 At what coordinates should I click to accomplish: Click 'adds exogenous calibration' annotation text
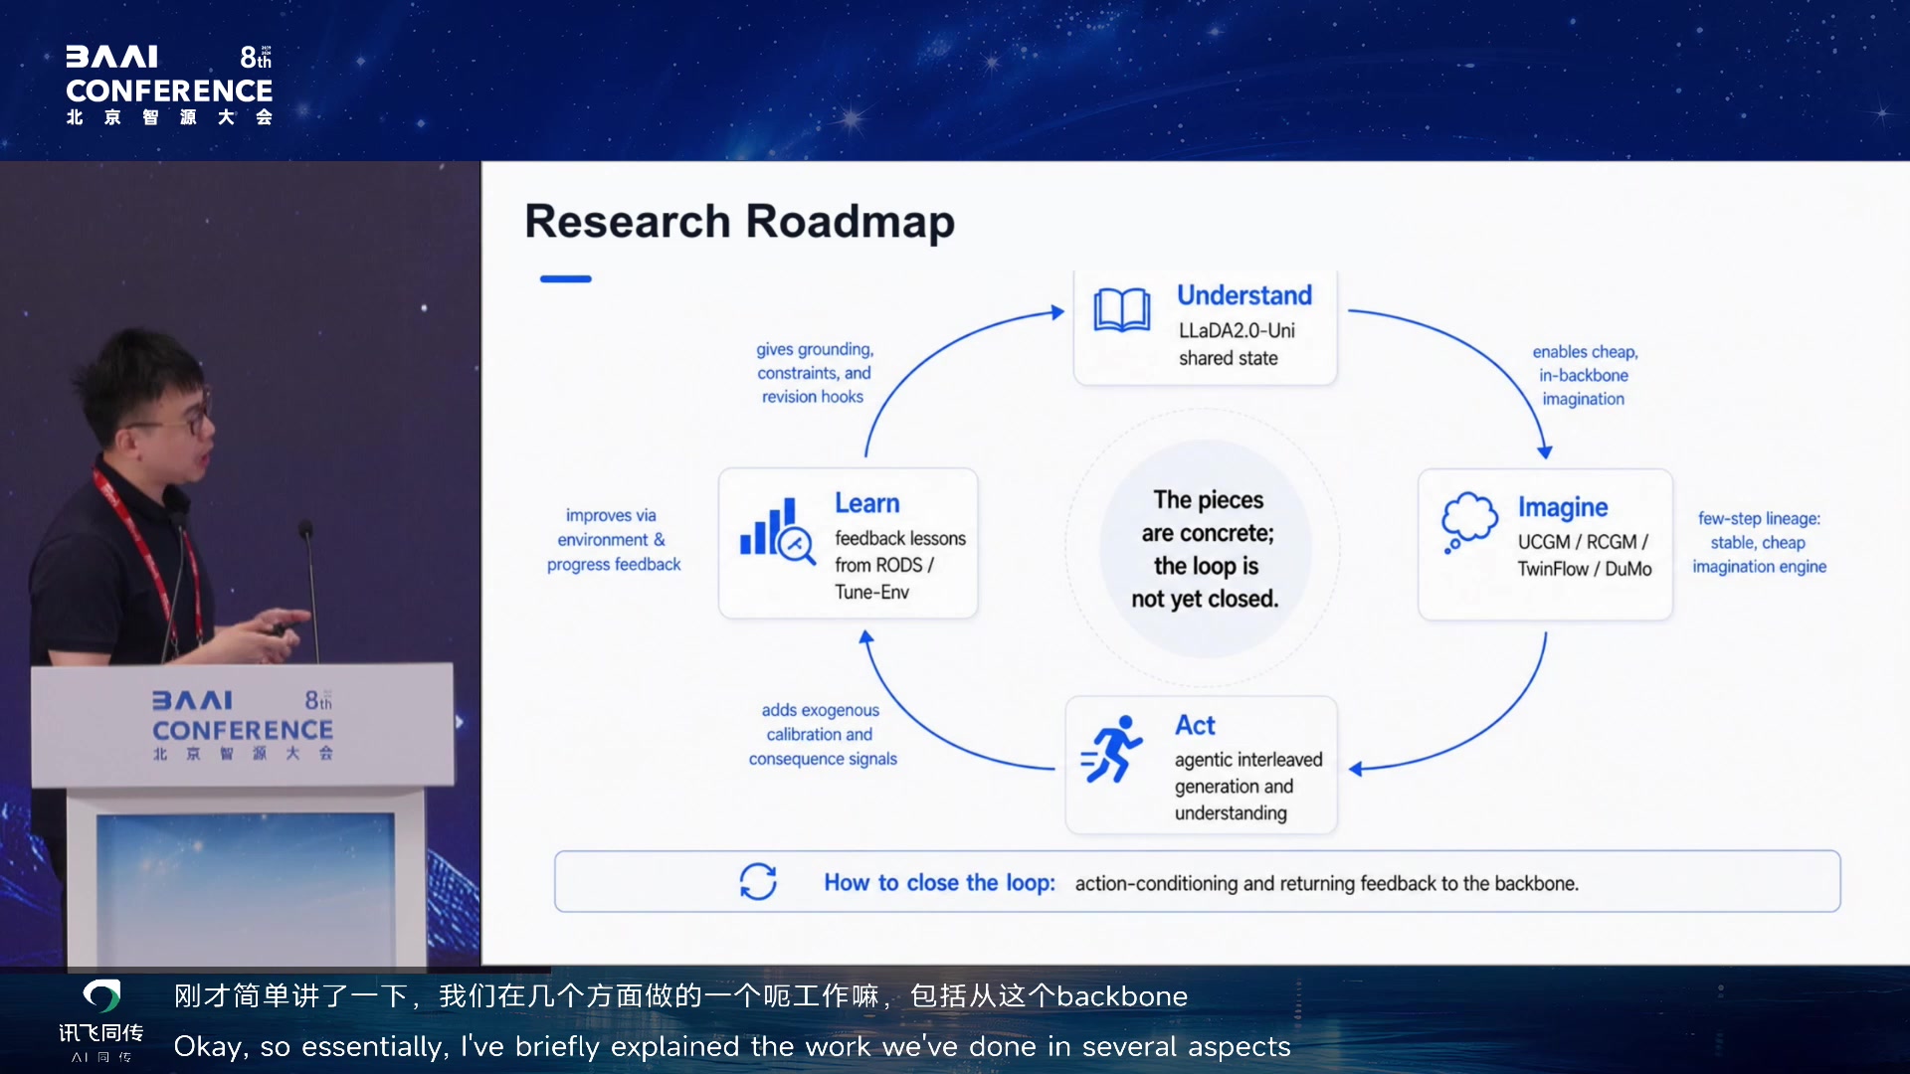pos(823,734)
